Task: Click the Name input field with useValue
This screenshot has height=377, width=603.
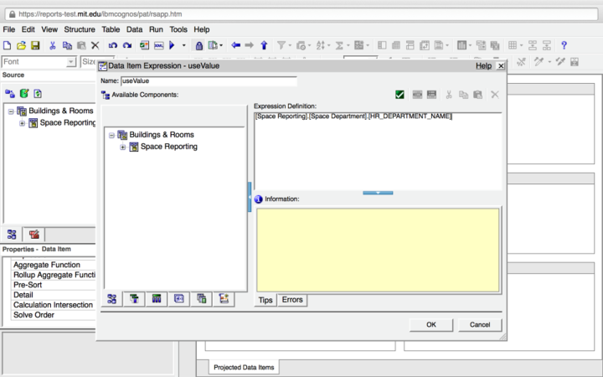Action: (x=209, y=81)
